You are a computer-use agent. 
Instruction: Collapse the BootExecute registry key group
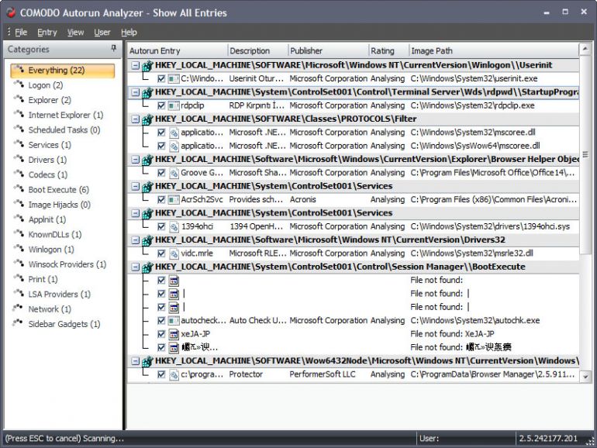135,267
